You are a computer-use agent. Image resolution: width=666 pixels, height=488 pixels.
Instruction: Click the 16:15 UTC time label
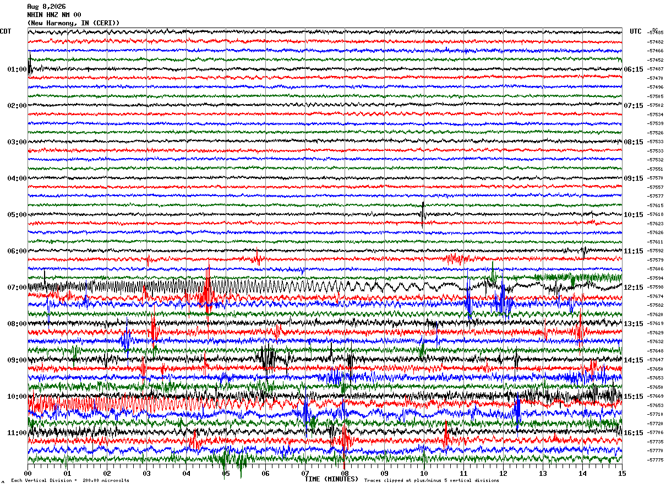pyautogui.click(x=634, y=433)
